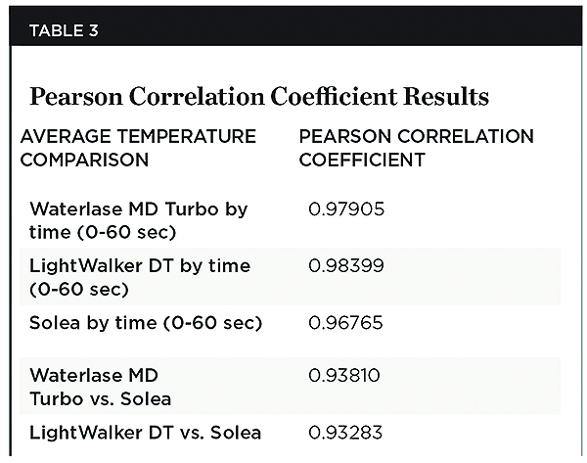This screenshot has width=587, height=463.
Task: Click the Pearson Correlation Coefficient Results title
Action: tap(259, 97)
